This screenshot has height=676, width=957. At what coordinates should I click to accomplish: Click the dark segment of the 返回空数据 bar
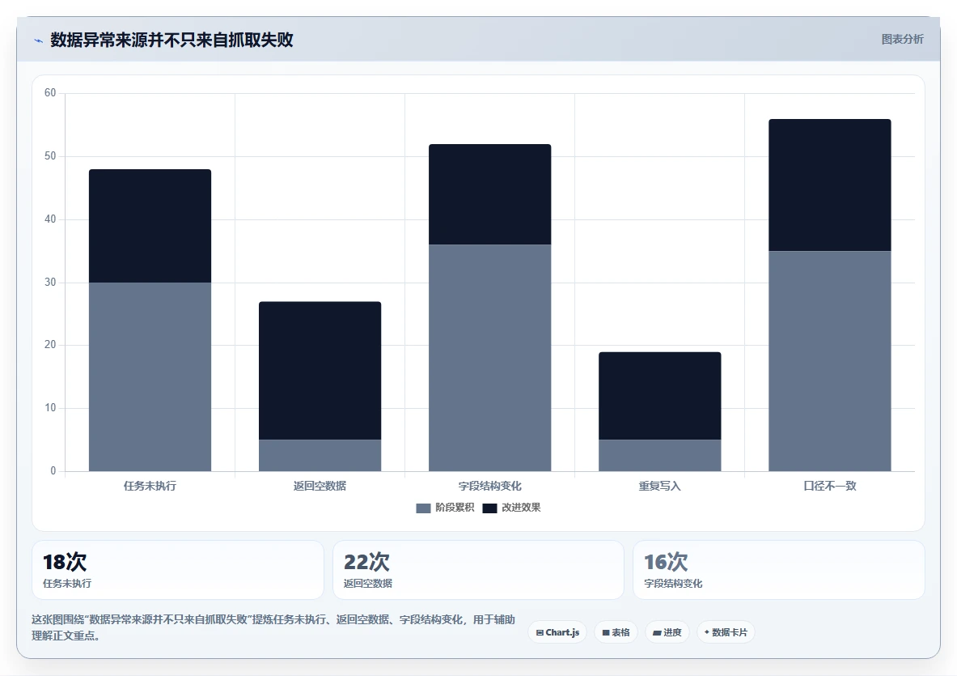click(320, 371)
